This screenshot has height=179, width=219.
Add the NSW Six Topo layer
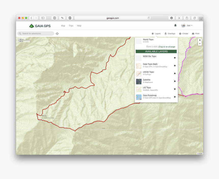point(175,58)
